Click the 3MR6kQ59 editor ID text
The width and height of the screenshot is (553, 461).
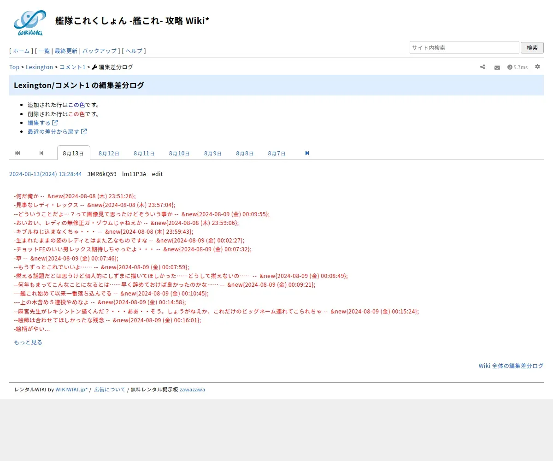102,174
